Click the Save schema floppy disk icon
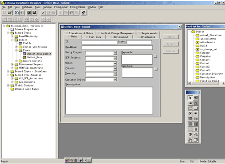Image resolution: width=225 pixels, height=164 pixels. coord(34,13)
